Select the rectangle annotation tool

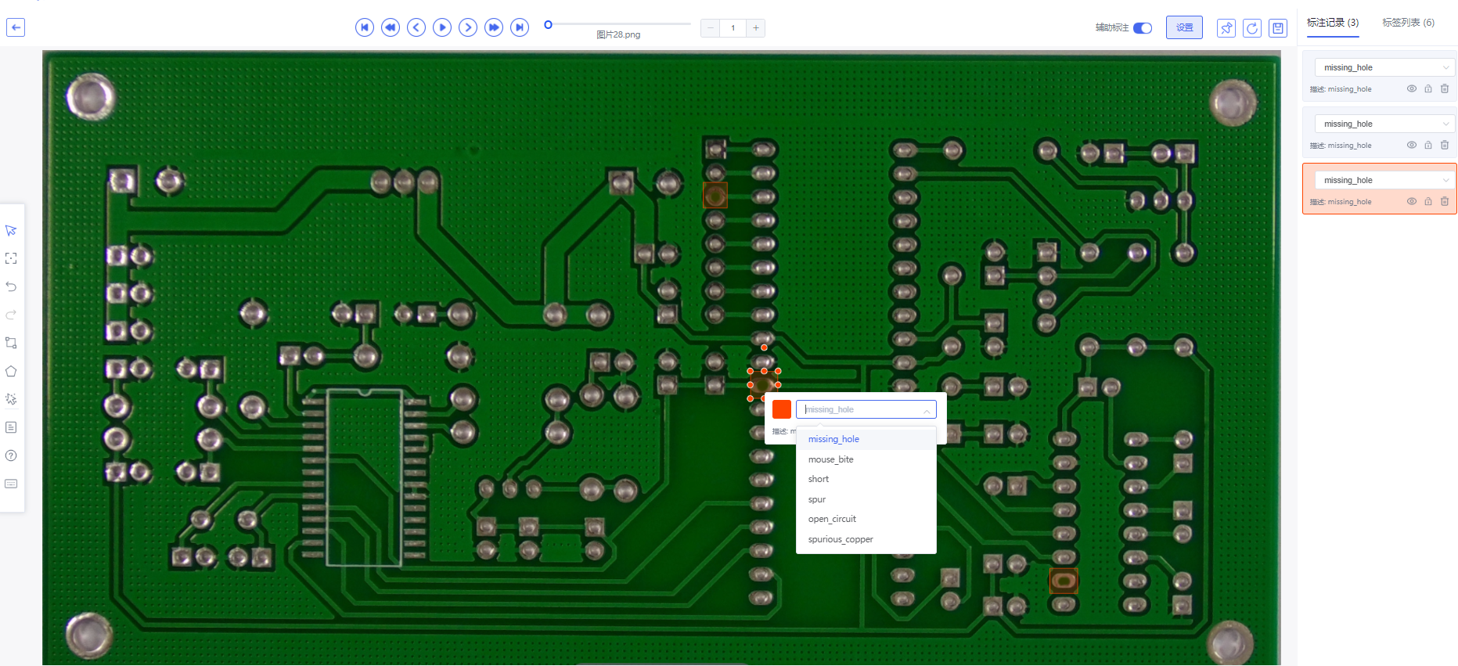(11, 343)
